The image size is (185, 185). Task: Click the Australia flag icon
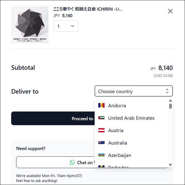[101, 143]
